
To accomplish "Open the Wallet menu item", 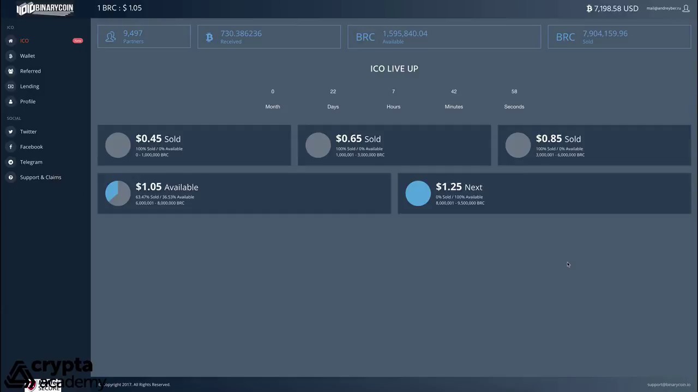I will [x=27, y=56].
